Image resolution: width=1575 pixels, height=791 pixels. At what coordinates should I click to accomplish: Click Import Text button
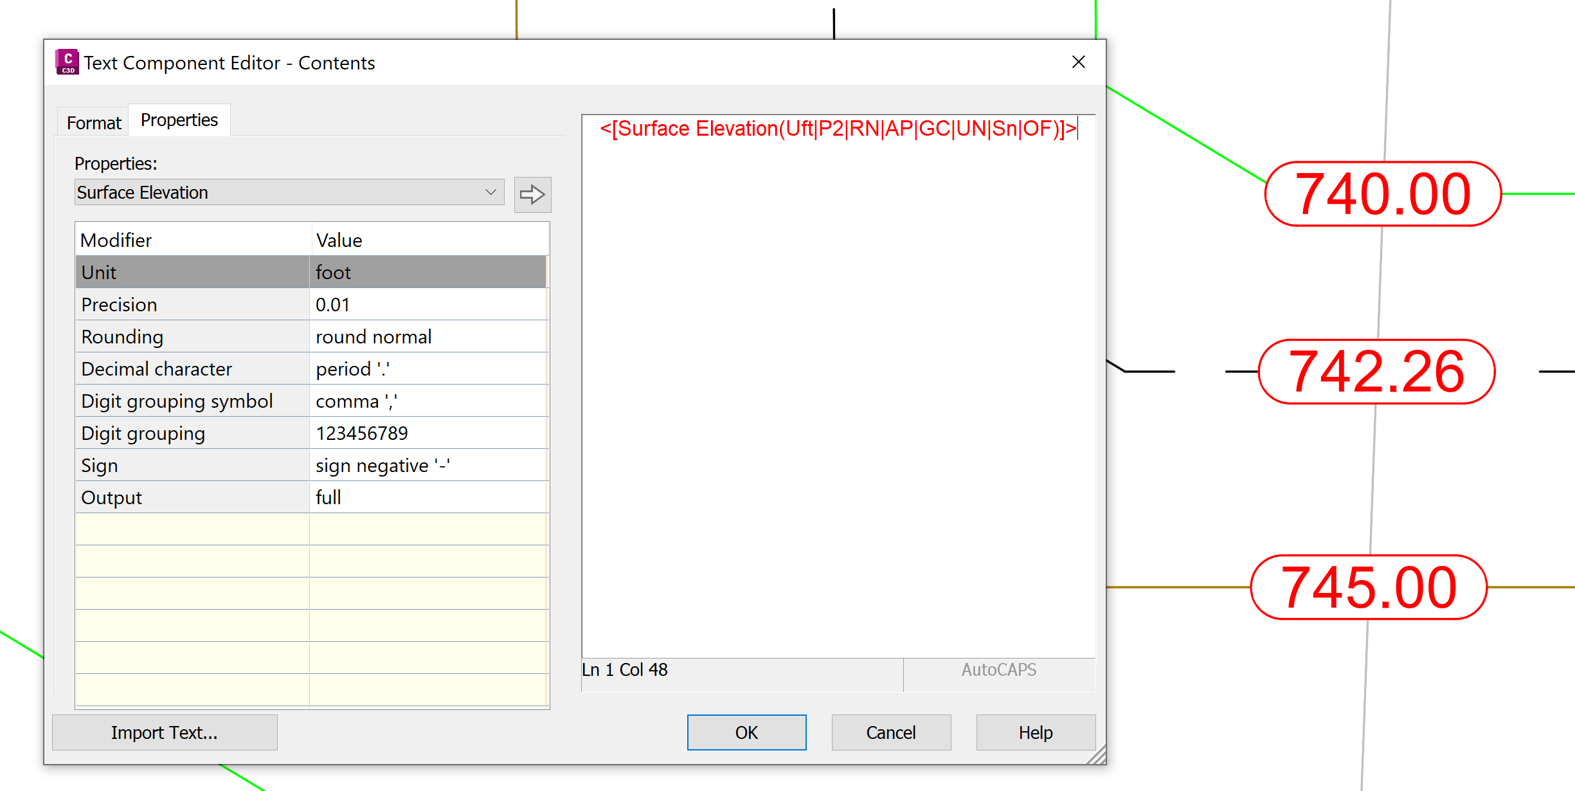[165, 732]
